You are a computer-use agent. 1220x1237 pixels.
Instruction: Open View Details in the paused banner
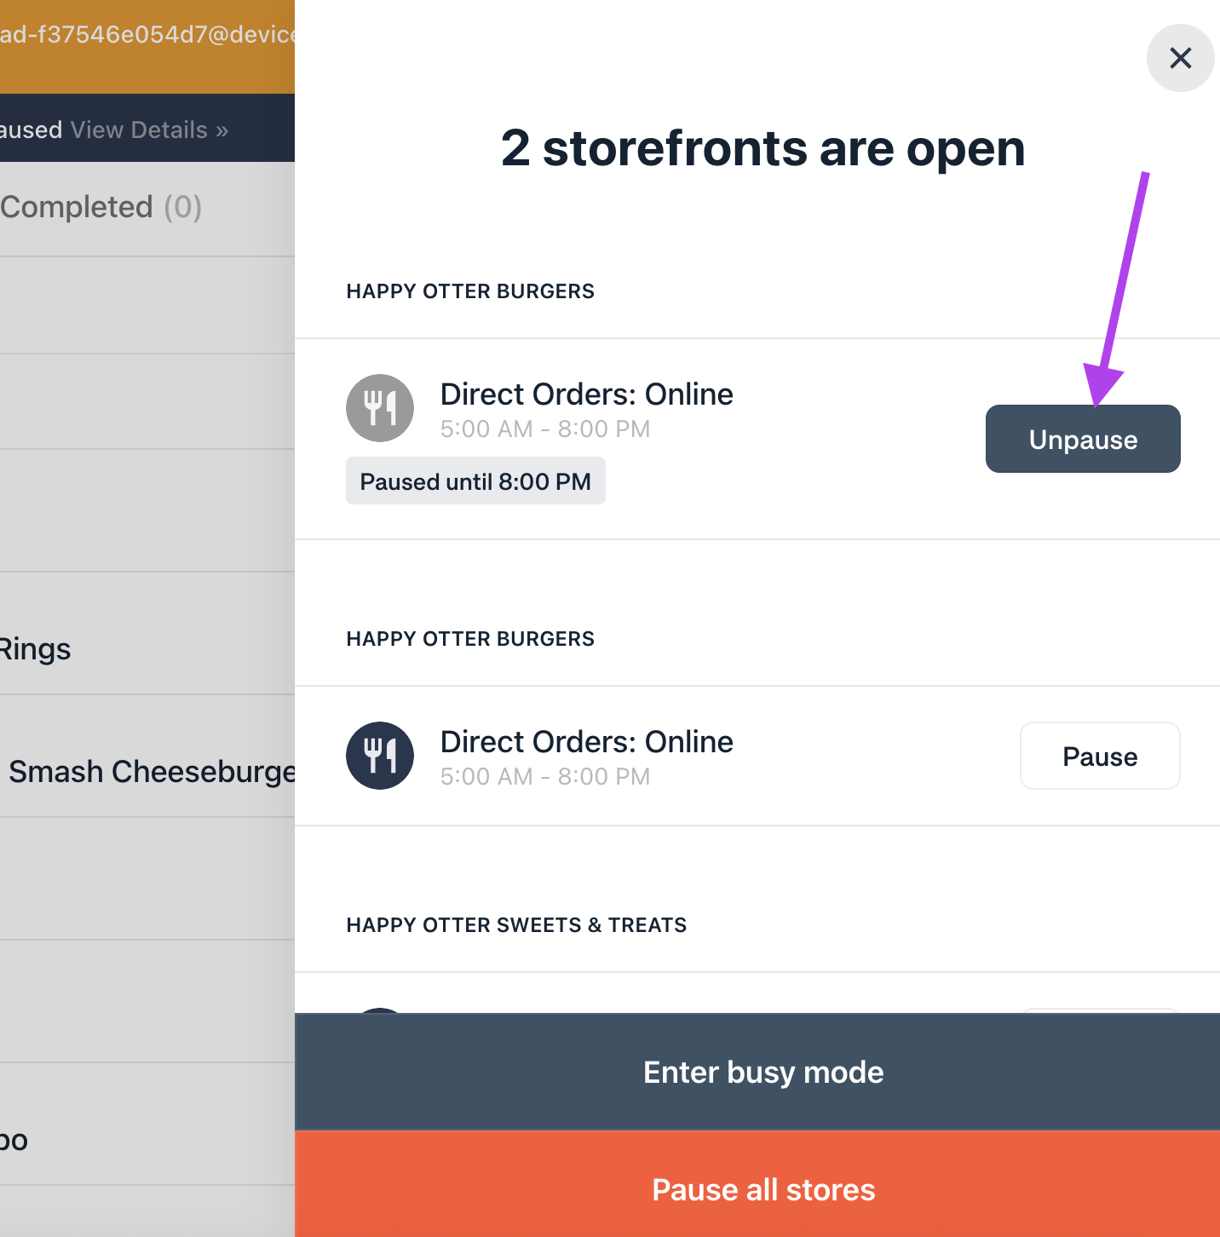coord(141,129)
